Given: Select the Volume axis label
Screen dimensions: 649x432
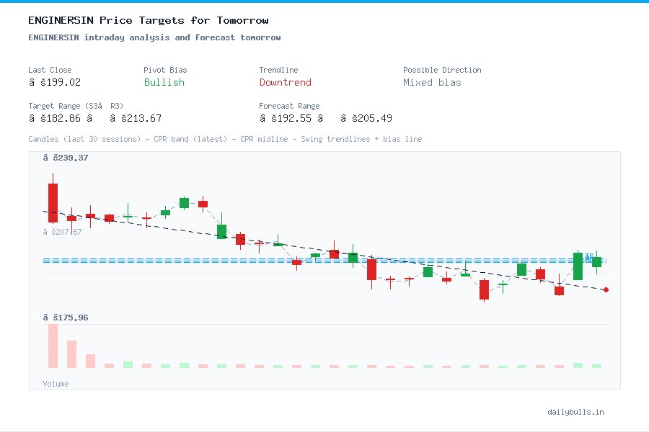Looking at the screenshot, I should [56, 384].
